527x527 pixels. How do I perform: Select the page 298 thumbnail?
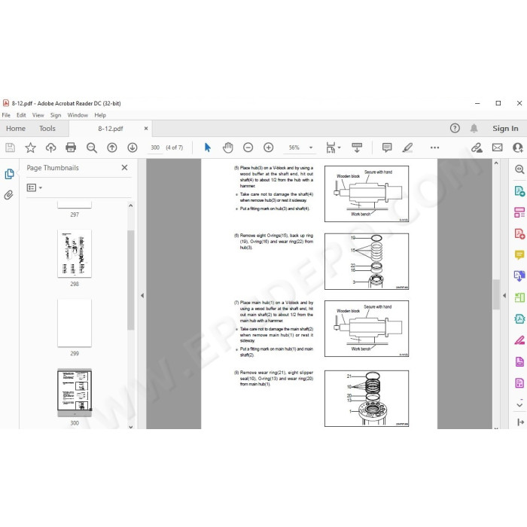pos(75,254)
